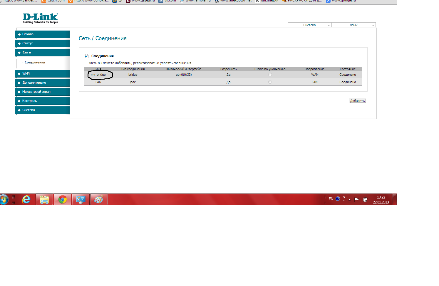This screenshot has height=286, width=439.
Task: Open the википедия bookmark
Action: (267, 1)
